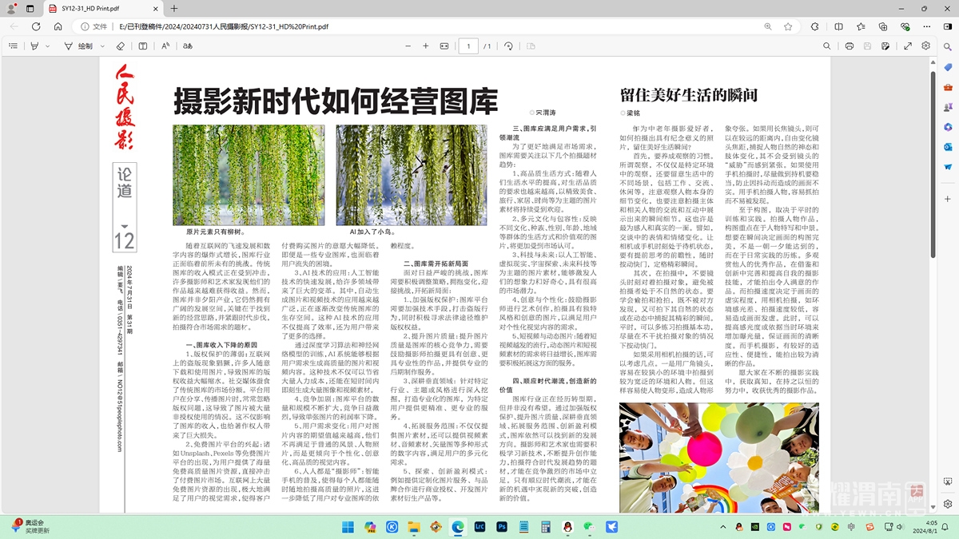Expand the Highlight tool dropdown arrow
Image resolution: width=959 pixels, height=539 pixels.
47,46
